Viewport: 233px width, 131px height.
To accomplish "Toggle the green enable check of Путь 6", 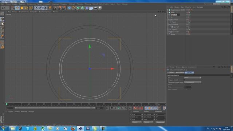I will click(x=190, y=22).
